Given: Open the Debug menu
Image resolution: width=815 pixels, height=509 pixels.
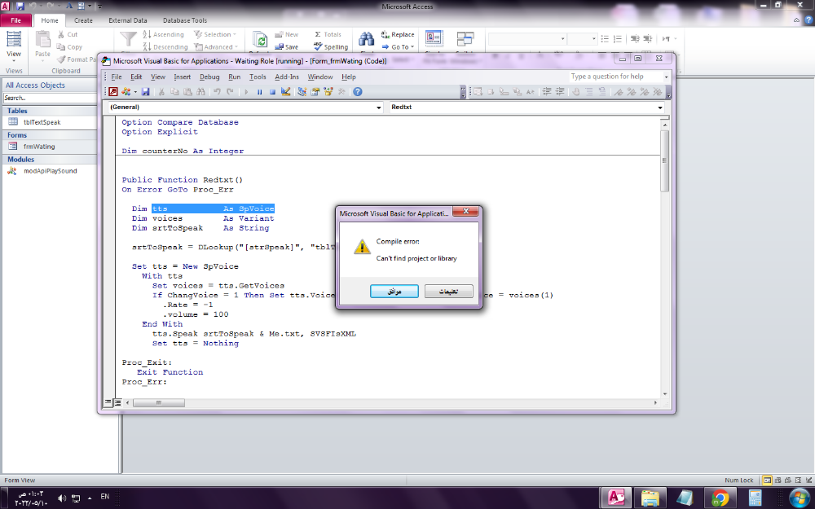Looking at the screenshot, I should click(209, 77).
